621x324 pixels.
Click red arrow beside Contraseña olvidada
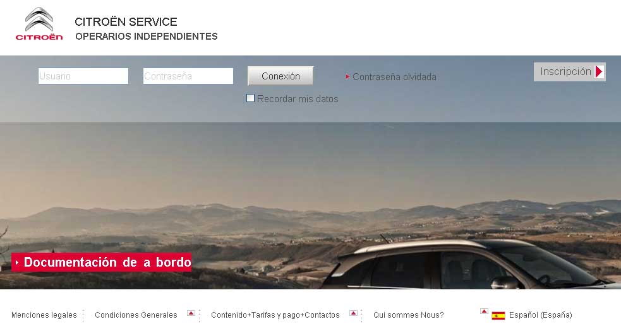click(347, 77)
